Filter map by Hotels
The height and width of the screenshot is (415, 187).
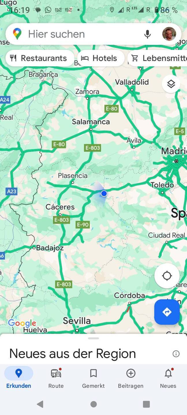101,58
